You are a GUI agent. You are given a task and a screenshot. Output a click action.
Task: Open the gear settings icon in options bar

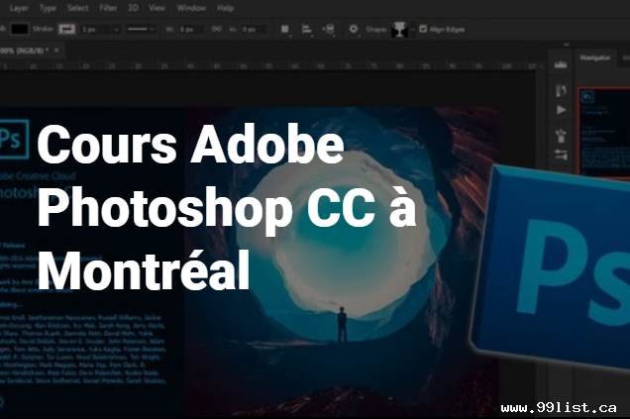pyautogui.click(x=354, y=29)
